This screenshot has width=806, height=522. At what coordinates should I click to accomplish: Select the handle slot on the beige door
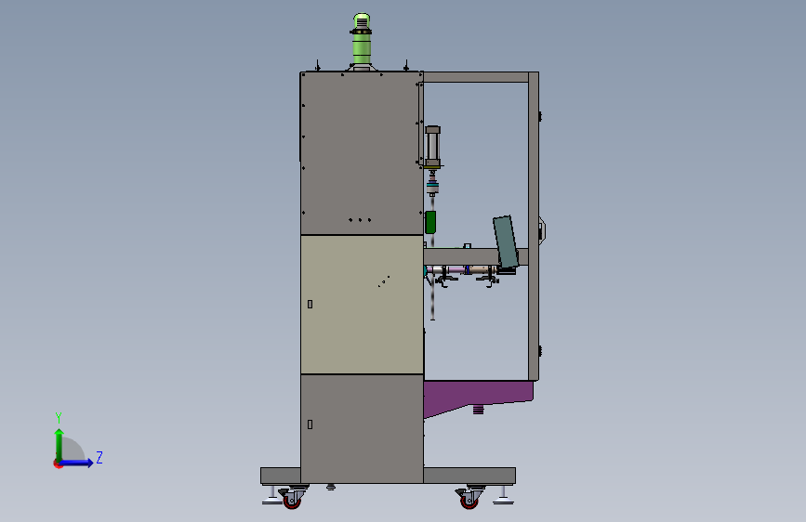point(310,304)
